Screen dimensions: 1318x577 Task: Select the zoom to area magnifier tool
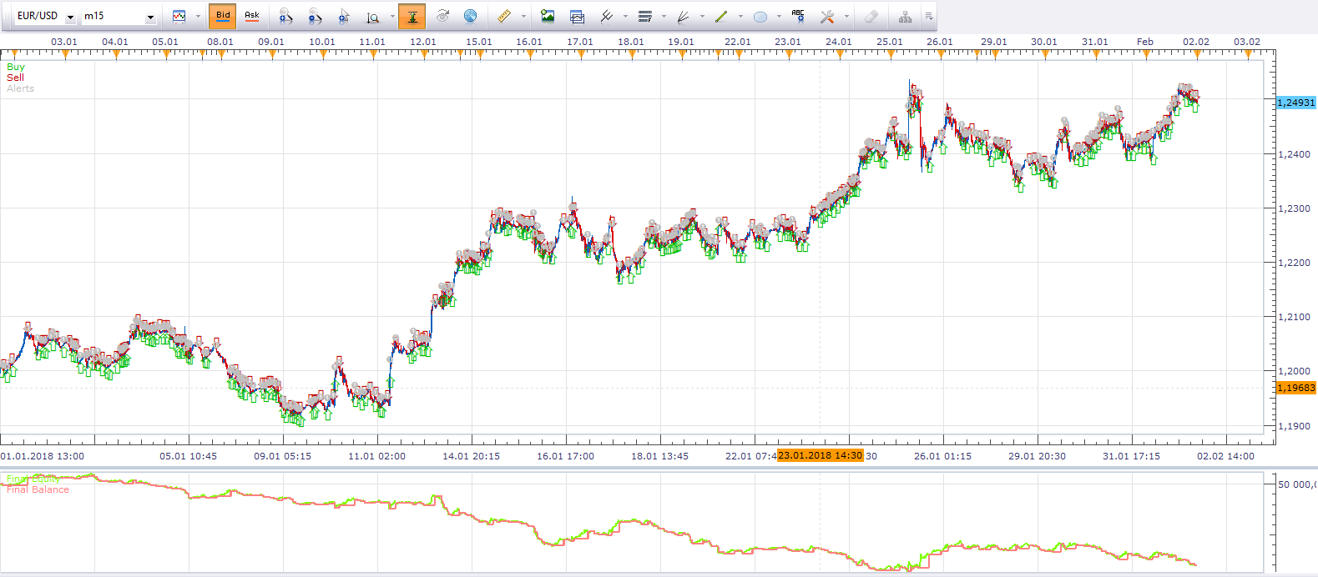click(373, 16)
